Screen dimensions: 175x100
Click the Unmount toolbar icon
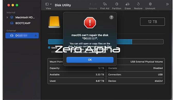(150, 4)
